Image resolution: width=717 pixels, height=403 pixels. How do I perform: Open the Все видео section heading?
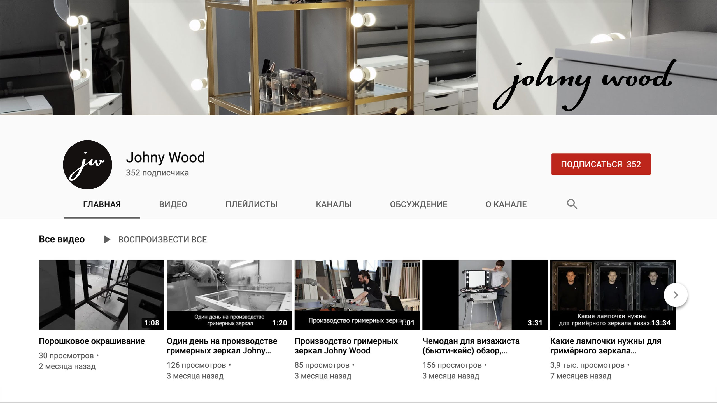pos(62,239)
